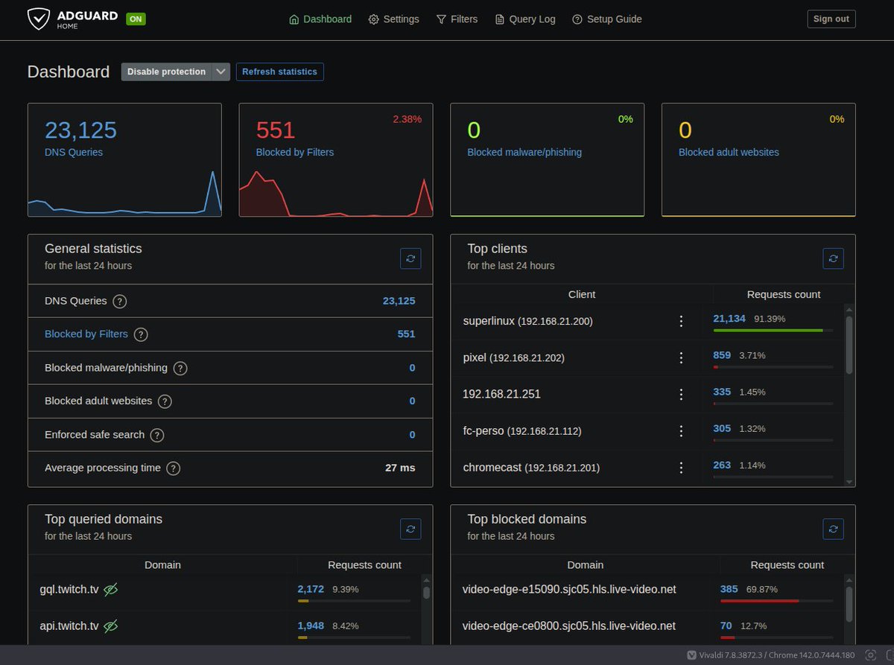Click the Sign out button
This screenshot has width=894, height=665.
click(x=831, y=19)
